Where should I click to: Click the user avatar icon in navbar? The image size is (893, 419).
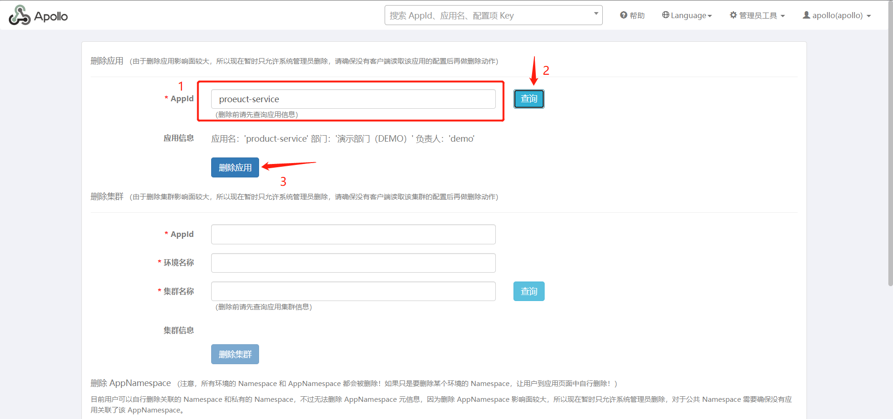coord(806,15)
